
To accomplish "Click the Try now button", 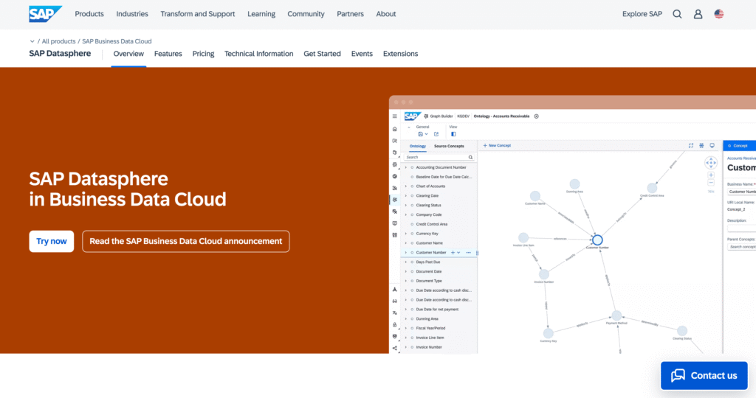I will point(52,241).
